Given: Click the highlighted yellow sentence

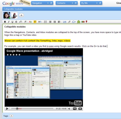Looking at the screenshot, I should click(38, 41).
